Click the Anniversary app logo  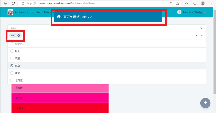(x=10, y=12)
